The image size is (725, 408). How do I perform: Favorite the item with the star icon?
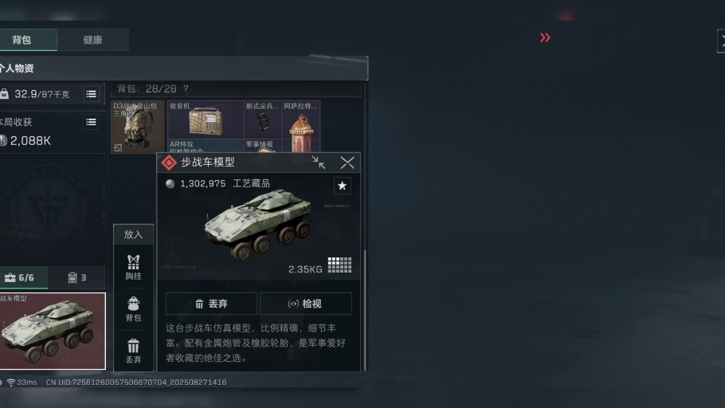click(x=342, y=186)
